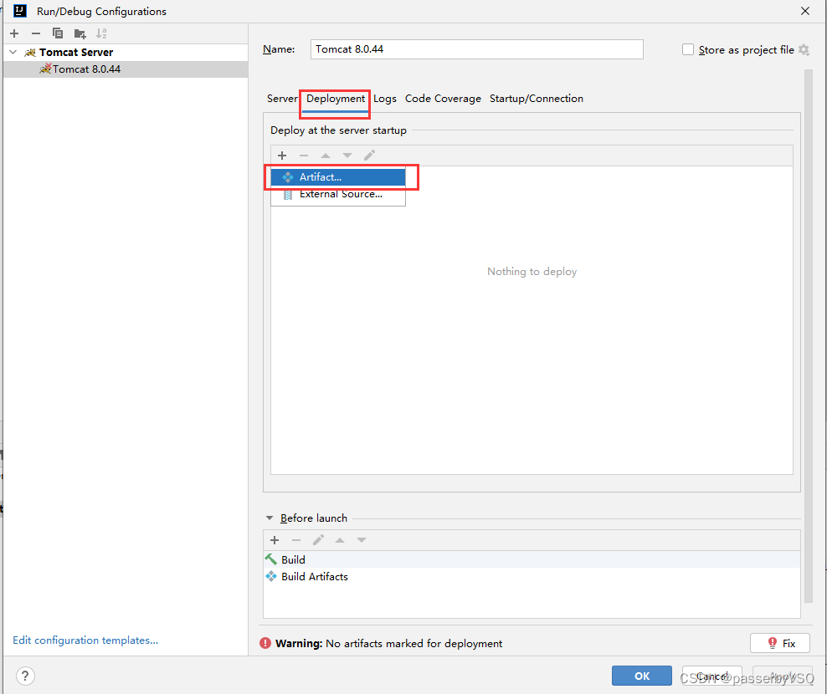Switch to the Deployment tab

tap(336, 99)
